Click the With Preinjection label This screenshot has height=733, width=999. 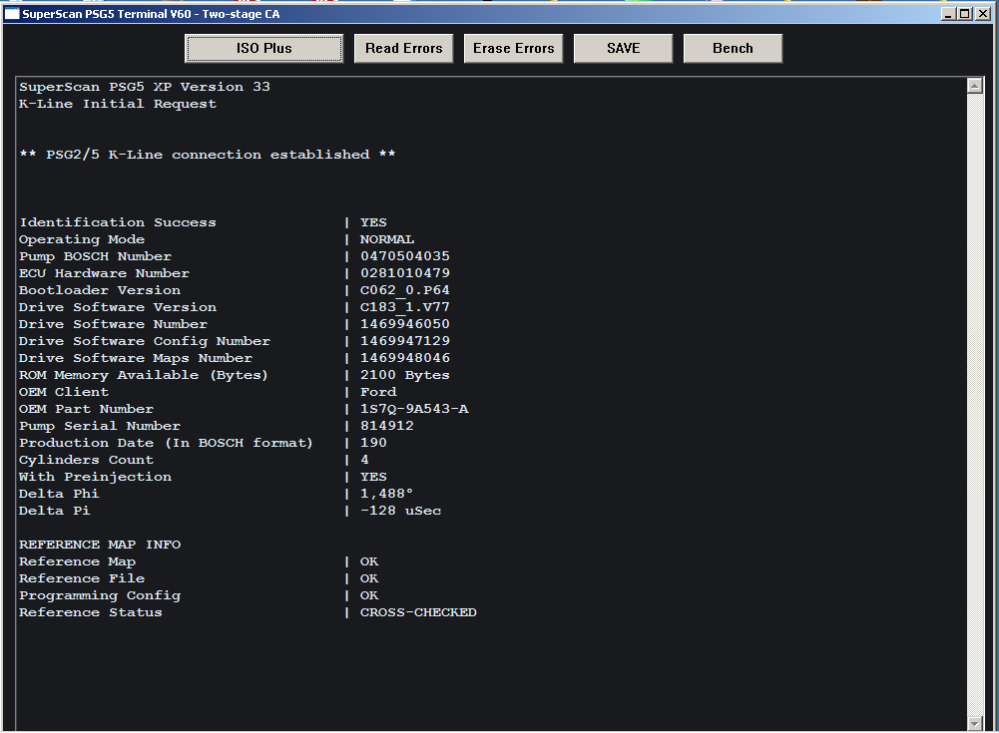pyautogui.click(x=96, y=477)
